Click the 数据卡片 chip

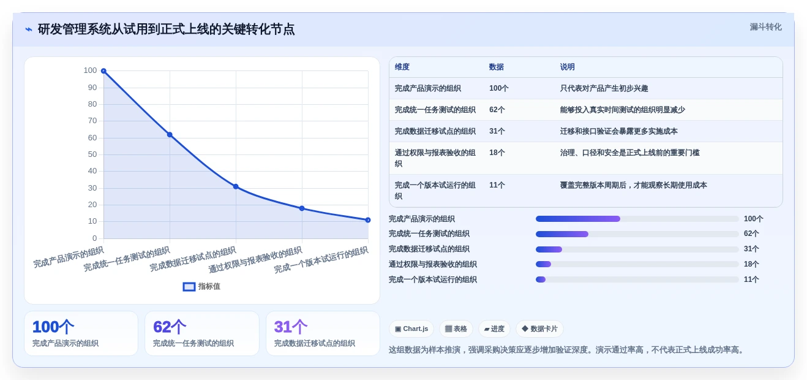[539, 329]
